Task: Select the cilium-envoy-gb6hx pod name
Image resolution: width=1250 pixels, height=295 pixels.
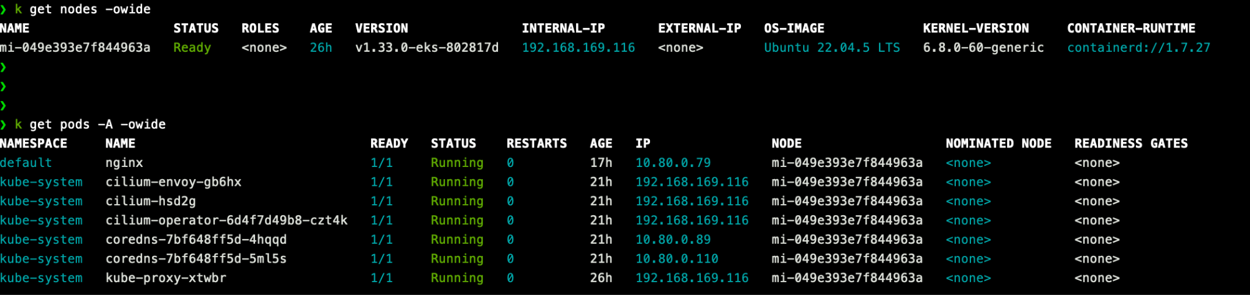Action: (173, 182)
